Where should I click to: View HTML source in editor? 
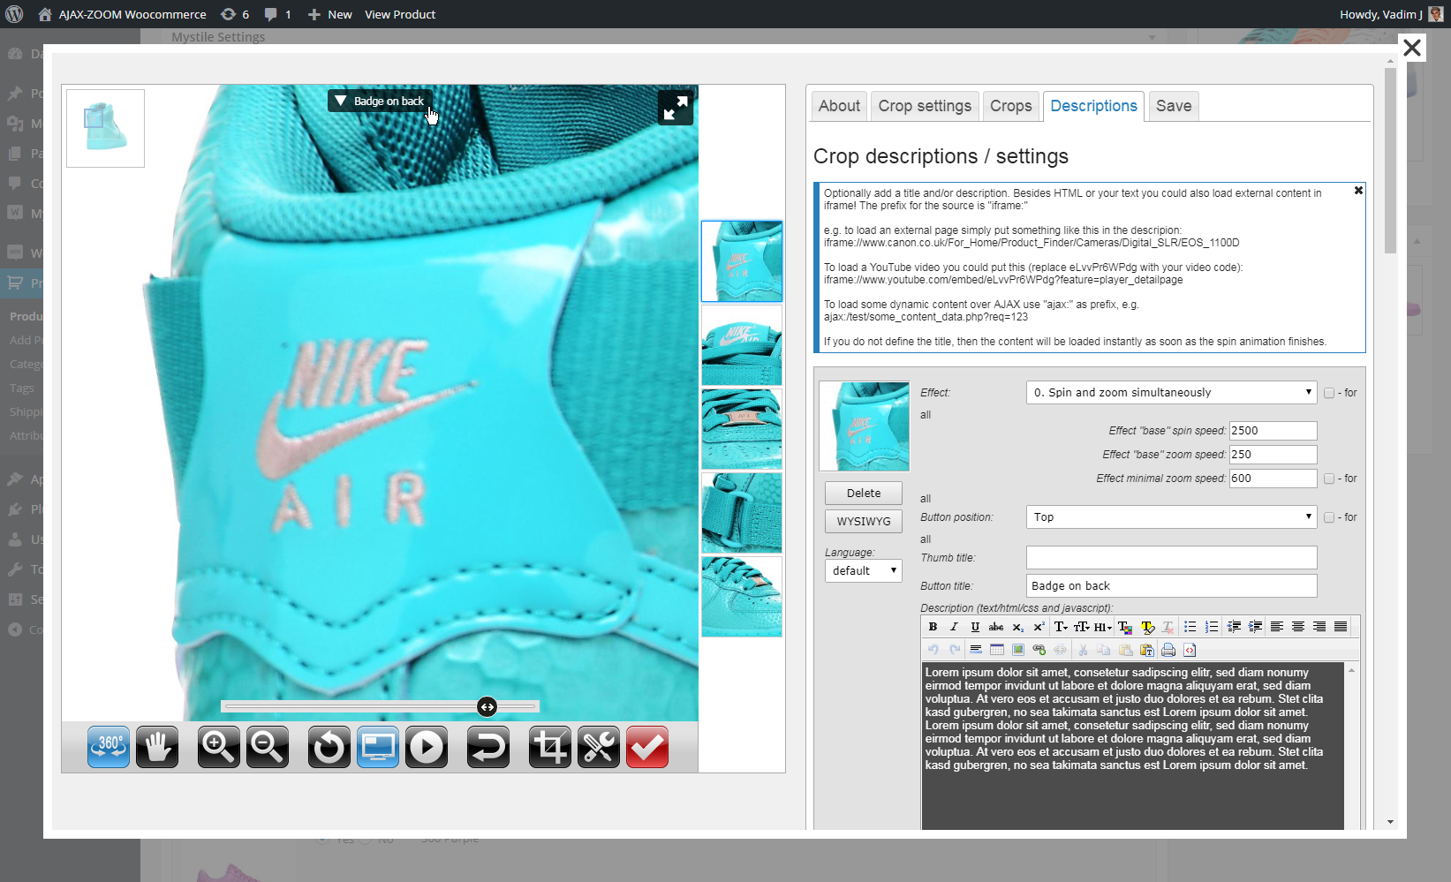pyautogui.click(x=1190, y=650)
